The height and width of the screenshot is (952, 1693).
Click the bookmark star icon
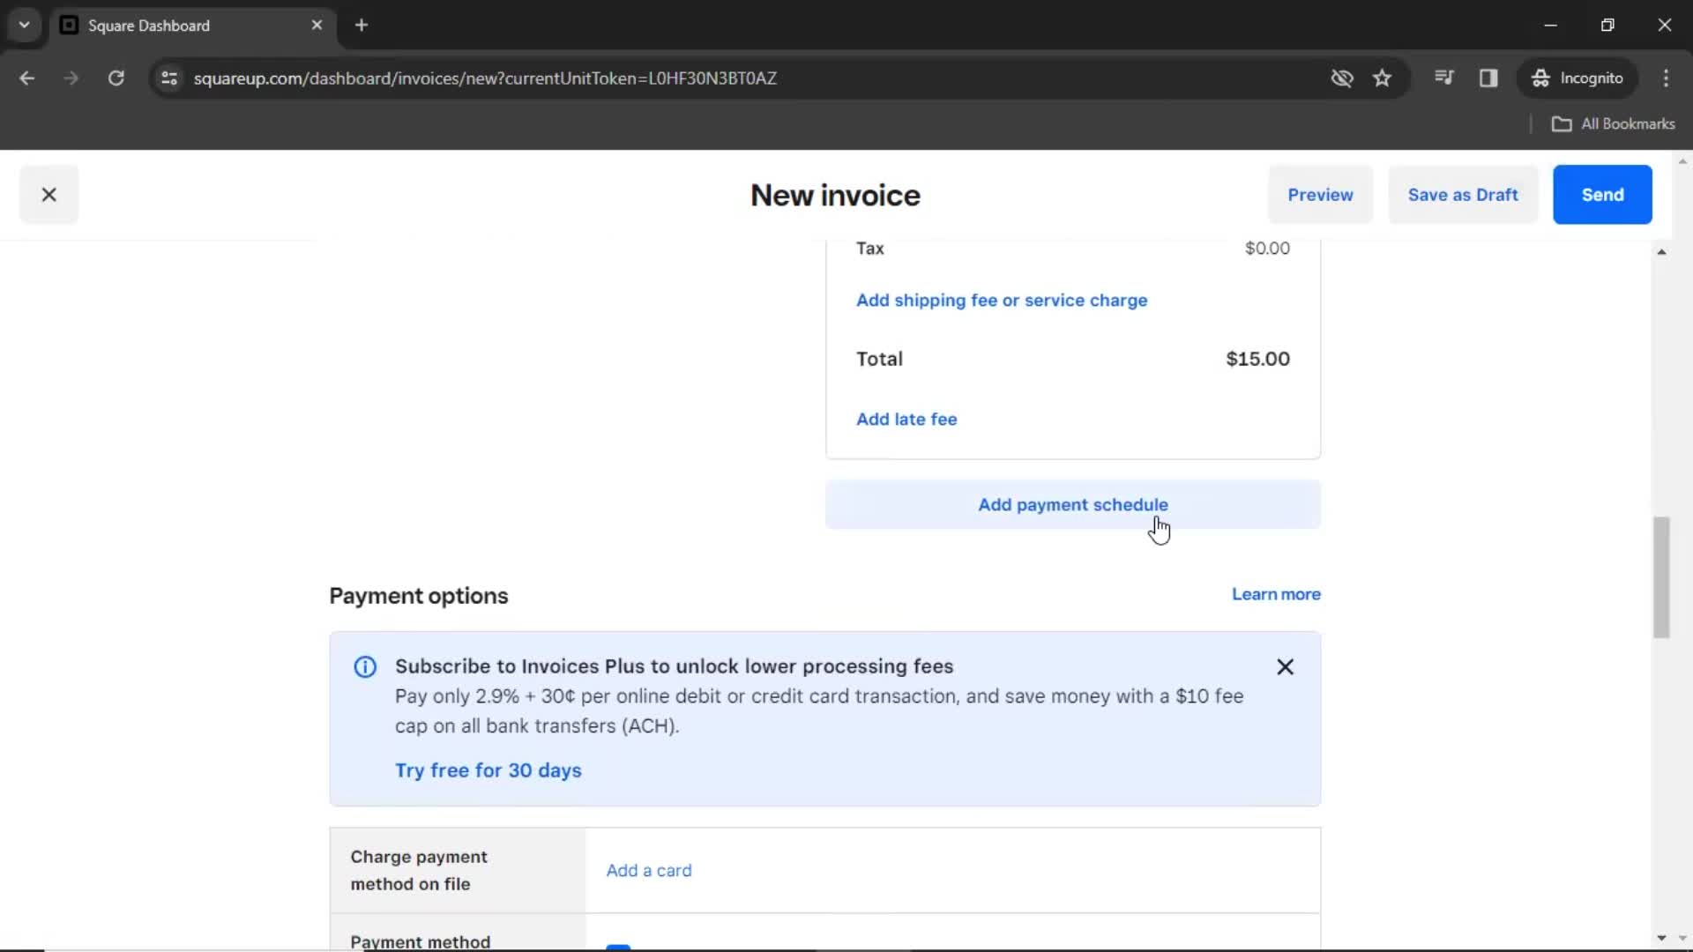(1382, 78)
